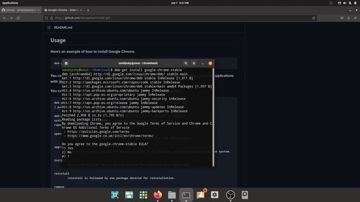Viewport: 360px width, 202px height.
Task: Open the date and time display in the top bar
Action: (x=180, y=3)
